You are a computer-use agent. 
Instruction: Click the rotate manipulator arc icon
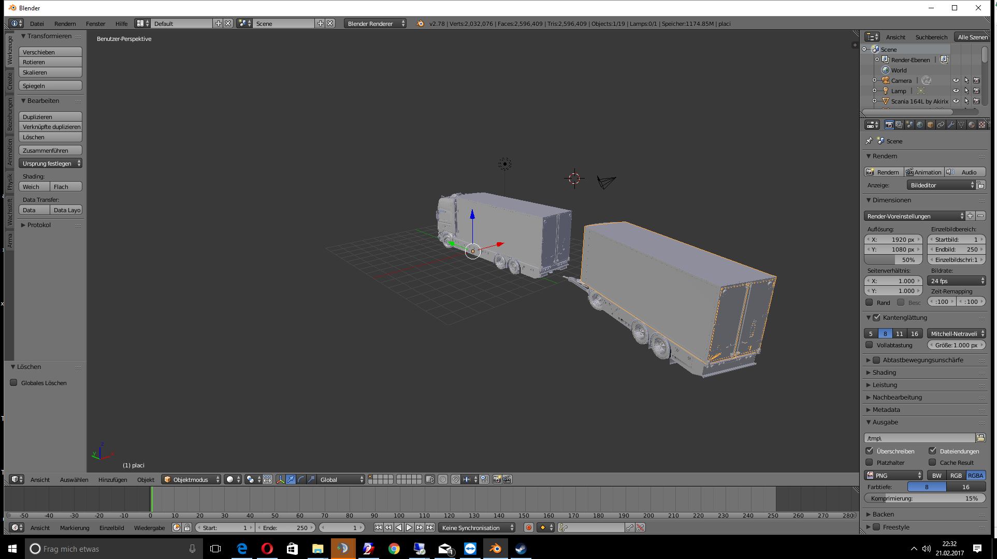(x=301, y=479)
